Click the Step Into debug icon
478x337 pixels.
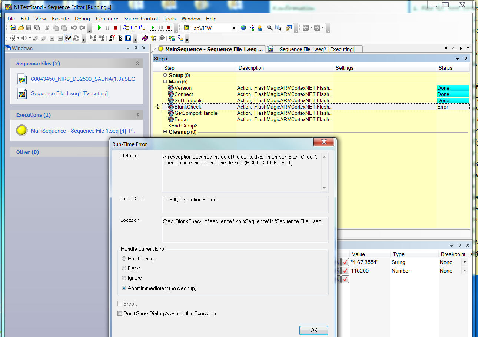tap(126, 28)
